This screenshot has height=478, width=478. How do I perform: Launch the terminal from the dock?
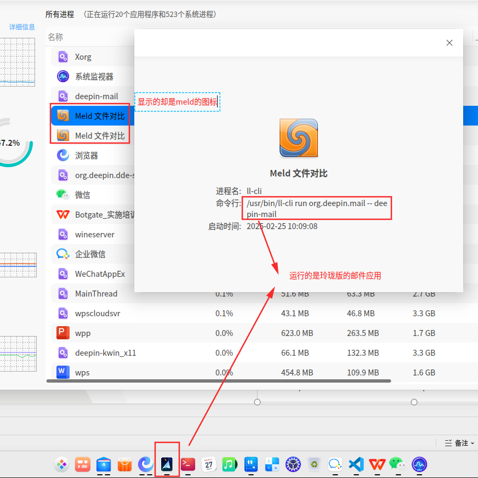188,464
